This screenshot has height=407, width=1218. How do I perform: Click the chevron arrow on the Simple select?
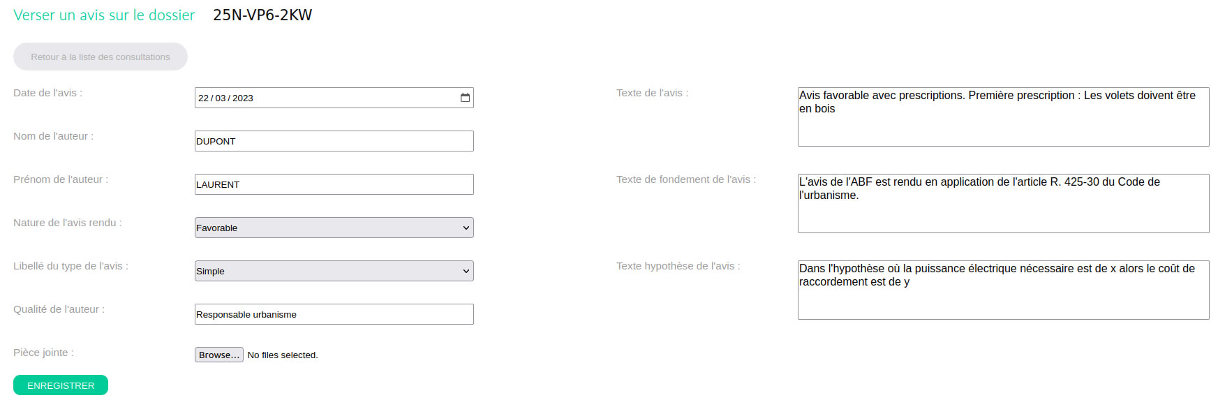[x=466, y=271]
